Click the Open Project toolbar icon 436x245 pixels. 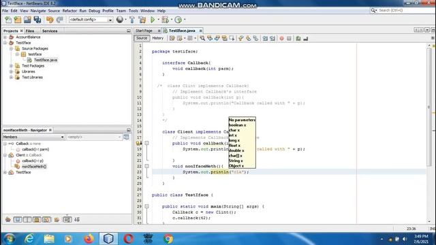pos(27,20)
